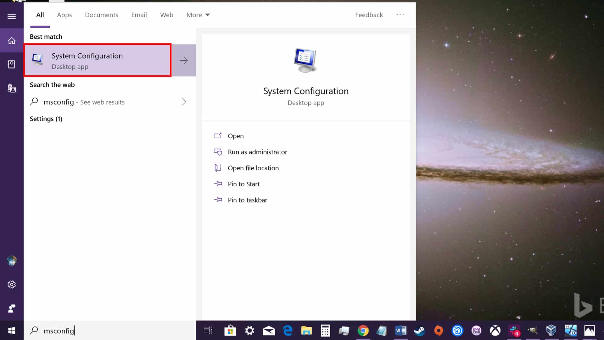
Task: Click the Feedback link
Action: point(369,15)
